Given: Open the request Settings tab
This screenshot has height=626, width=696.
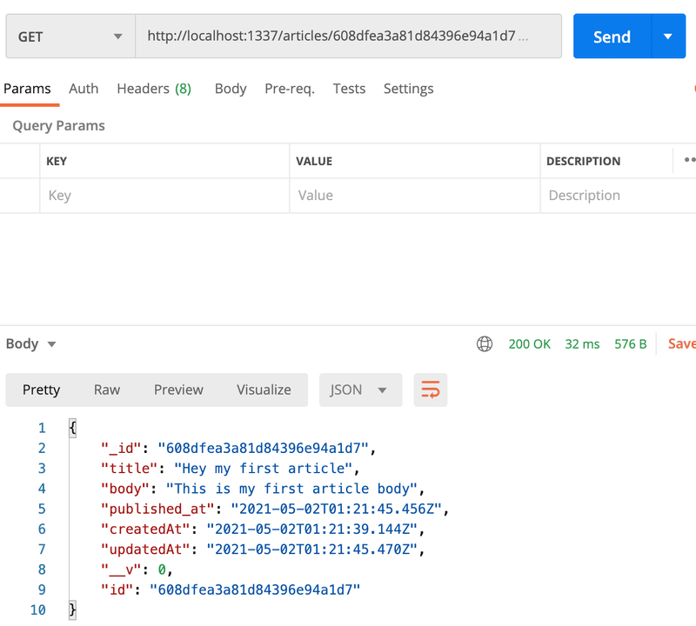Looking at the screenshot, I should coord(408,89).
